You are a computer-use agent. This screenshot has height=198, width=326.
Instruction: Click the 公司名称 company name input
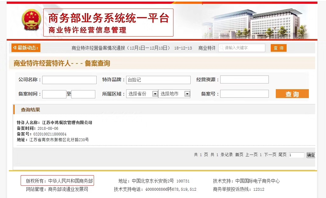[69, 80]
